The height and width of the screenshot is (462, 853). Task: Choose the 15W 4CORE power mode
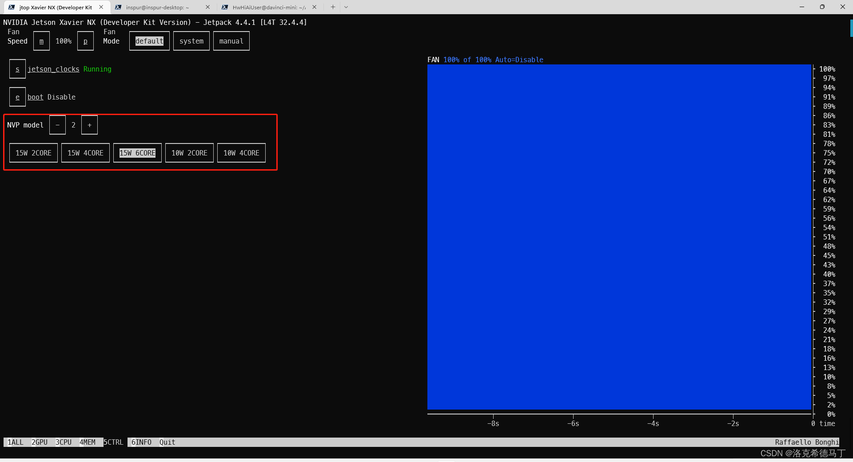coord(85,153)
